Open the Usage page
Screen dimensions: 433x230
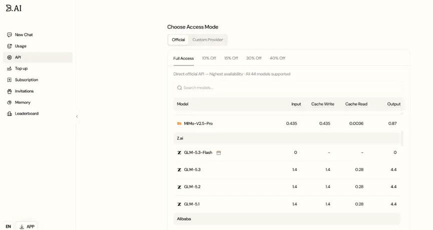click(x=38, y=46)
